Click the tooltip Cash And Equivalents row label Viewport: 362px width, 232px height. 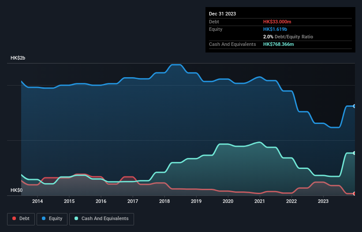(x=232, y=44)
